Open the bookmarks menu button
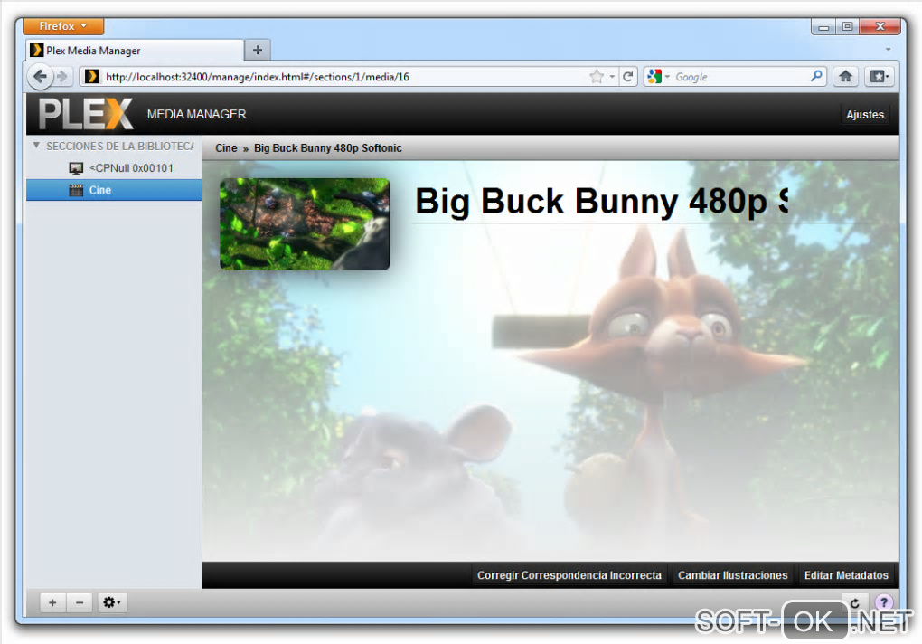 [880, 77]
